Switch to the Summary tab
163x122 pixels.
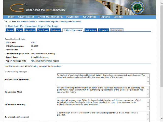click(x=103, y=30)
